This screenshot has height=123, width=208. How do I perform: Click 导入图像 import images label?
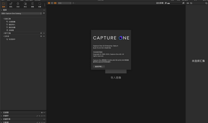click(116, 78)
